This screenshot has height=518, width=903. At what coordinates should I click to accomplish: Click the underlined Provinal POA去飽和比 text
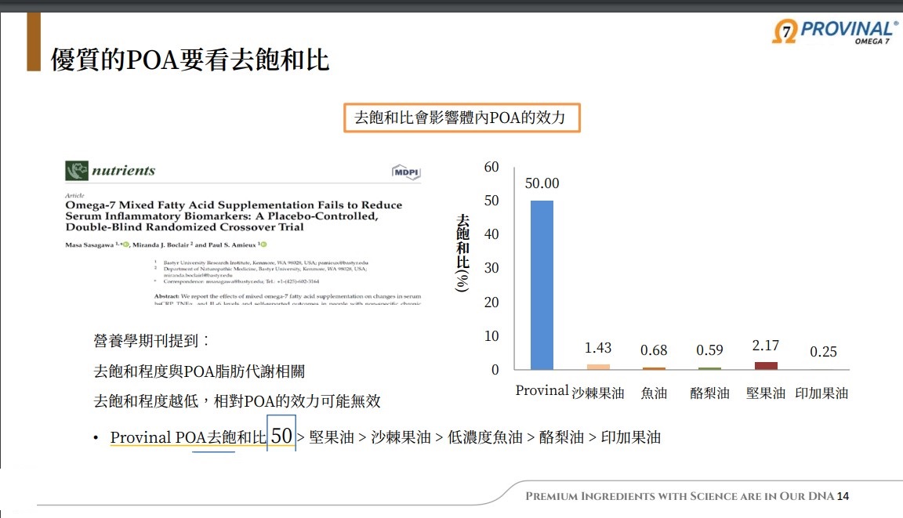click(x=188, y=437)
